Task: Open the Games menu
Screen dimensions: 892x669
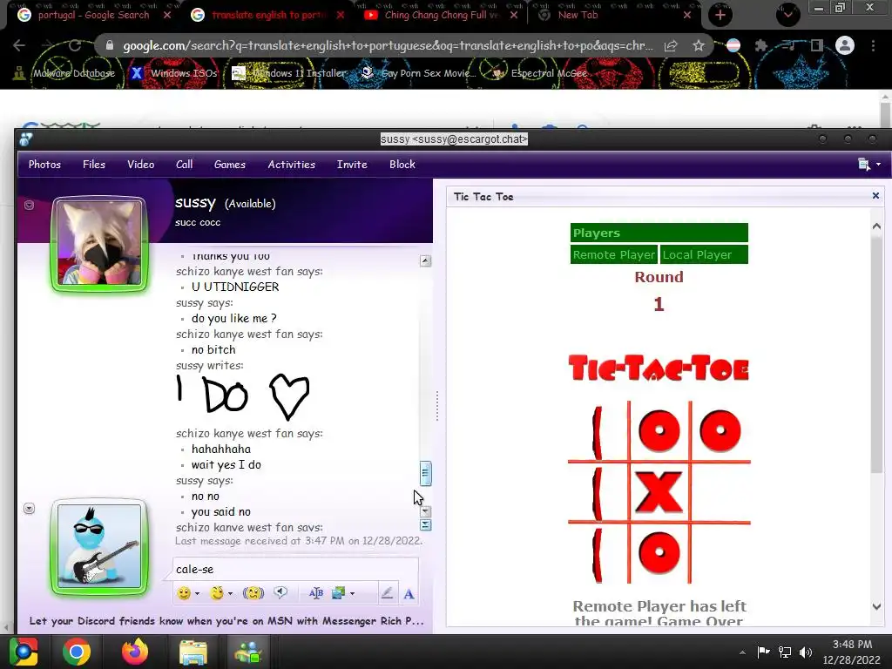Action: (230, 165)
